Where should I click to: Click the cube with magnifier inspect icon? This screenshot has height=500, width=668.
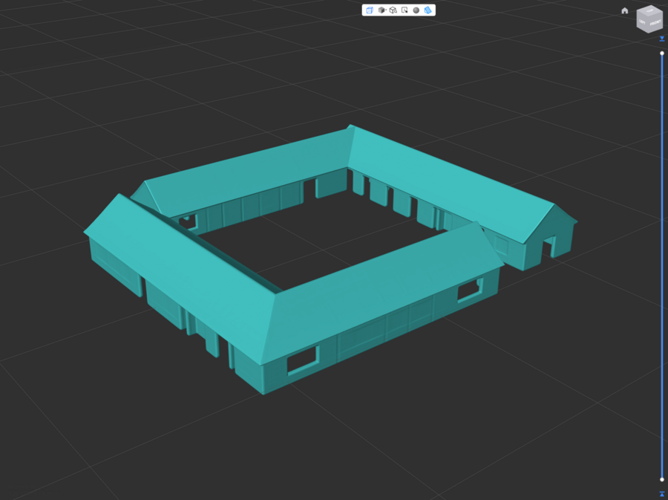point(393,10)
